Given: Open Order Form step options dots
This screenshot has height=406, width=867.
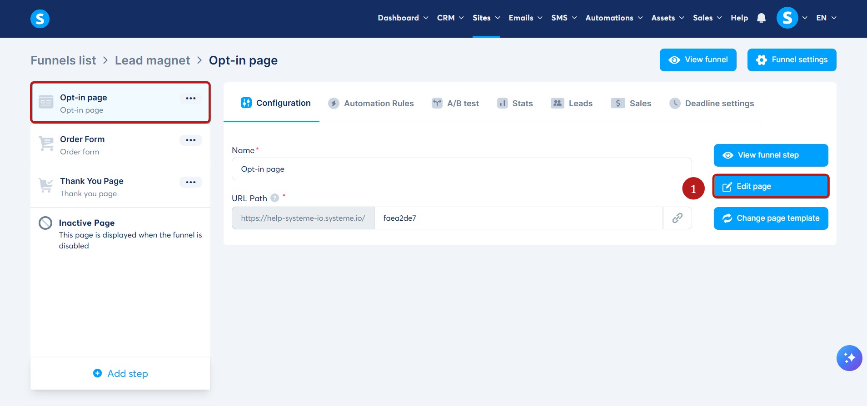Looking at the screenshot, I should (191, 140).
